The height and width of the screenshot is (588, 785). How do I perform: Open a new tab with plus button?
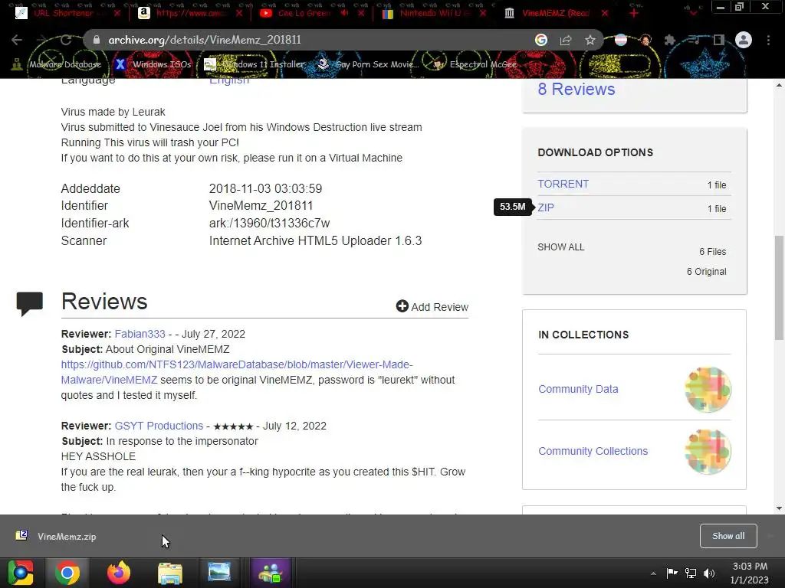[634, 13]
